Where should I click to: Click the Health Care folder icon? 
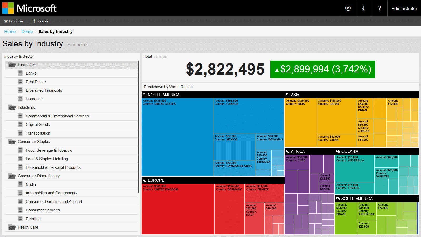[12, 227]
